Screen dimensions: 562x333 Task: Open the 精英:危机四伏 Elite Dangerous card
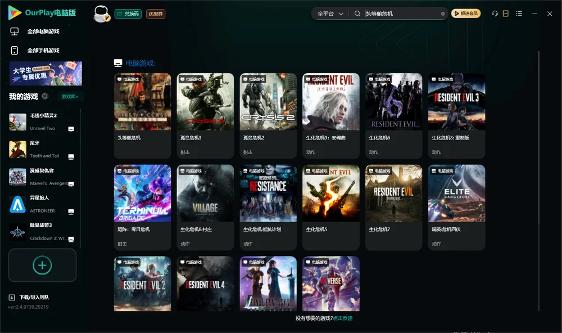[x=456, y=207]
